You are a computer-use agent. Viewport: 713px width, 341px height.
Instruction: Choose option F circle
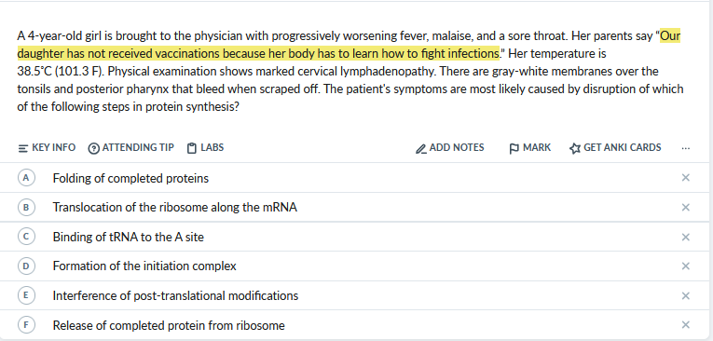tap(26, 325)
